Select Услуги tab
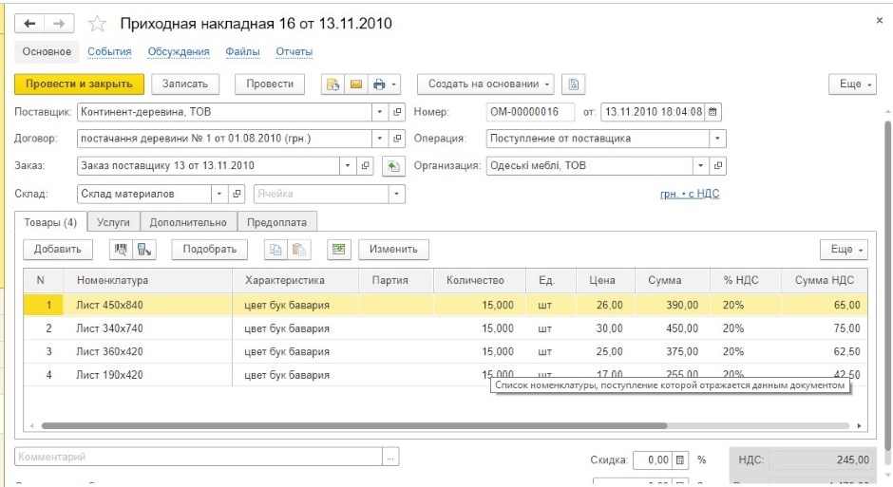The image size is (893, 487). 113,222
